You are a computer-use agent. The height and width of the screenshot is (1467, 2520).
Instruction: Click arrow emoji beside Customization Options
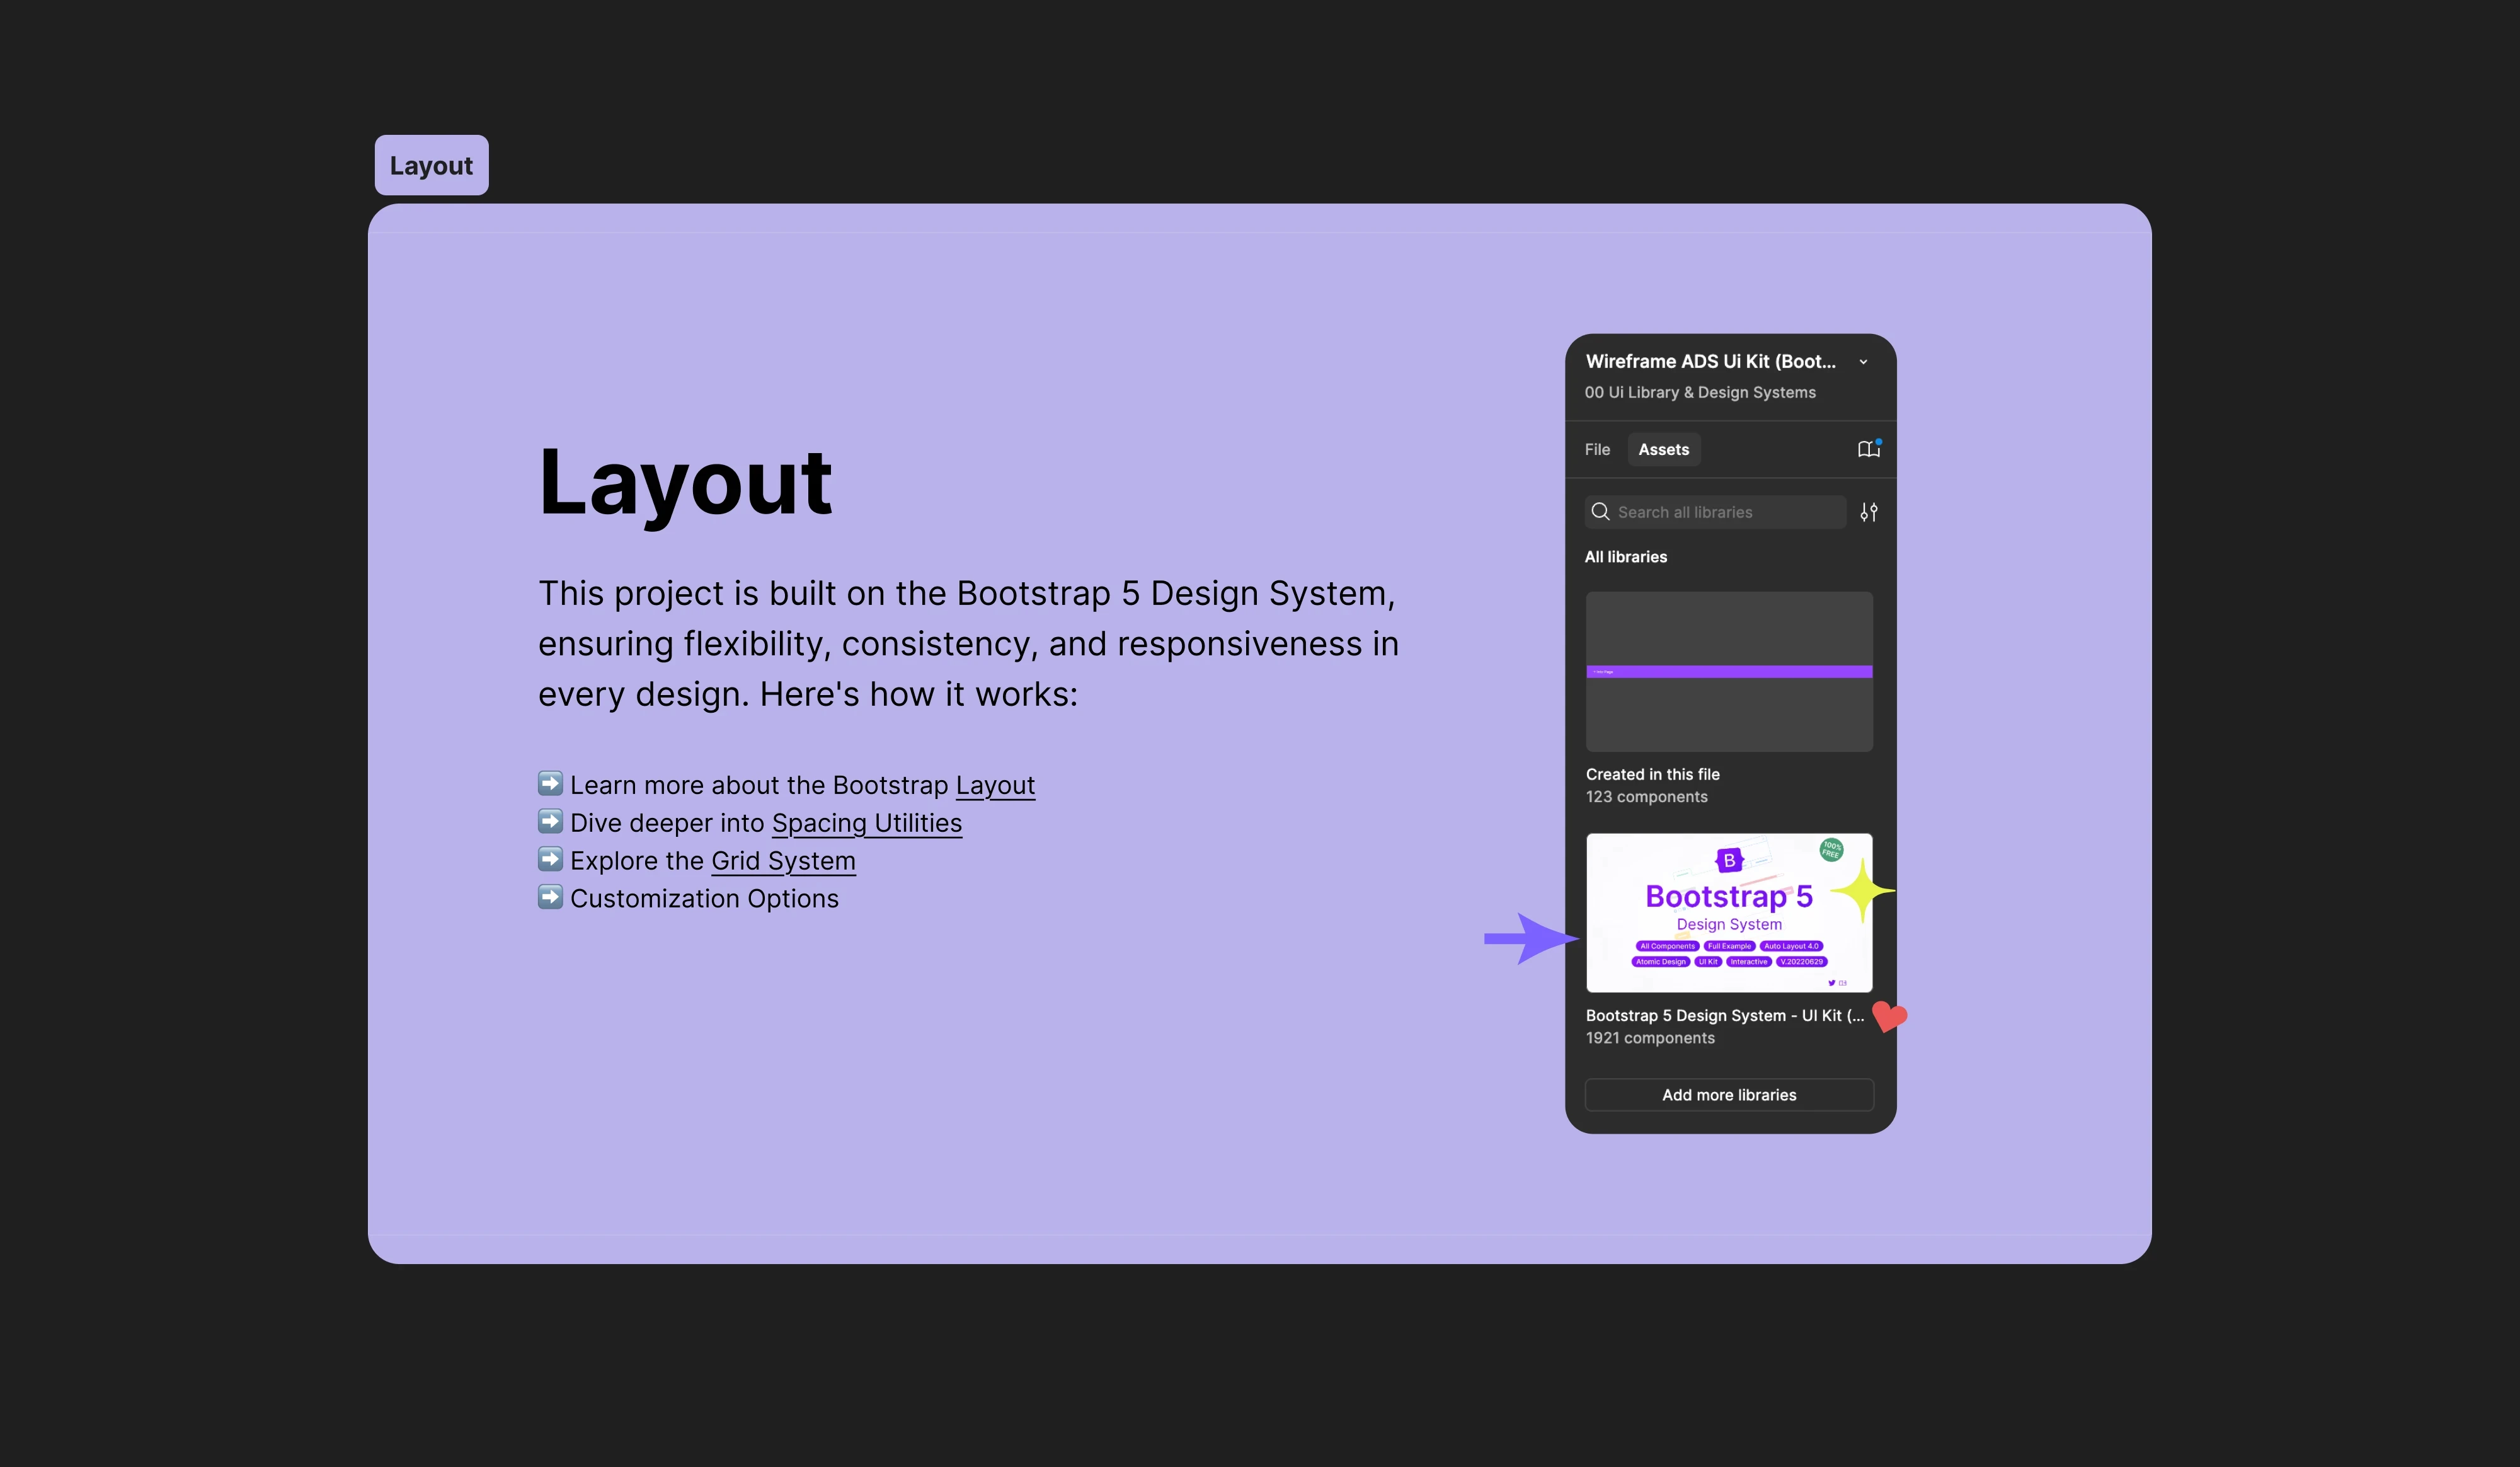(550, 897)
